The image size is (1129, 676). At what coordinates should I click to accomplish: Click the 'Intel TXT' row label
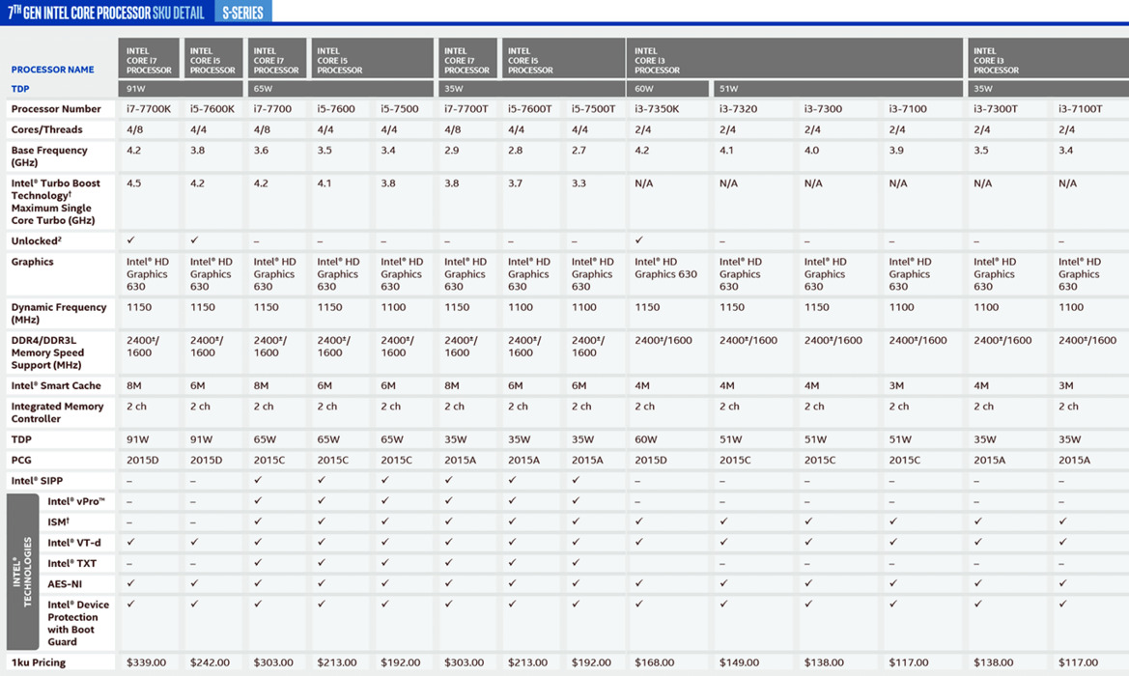[x=72, y=563]
